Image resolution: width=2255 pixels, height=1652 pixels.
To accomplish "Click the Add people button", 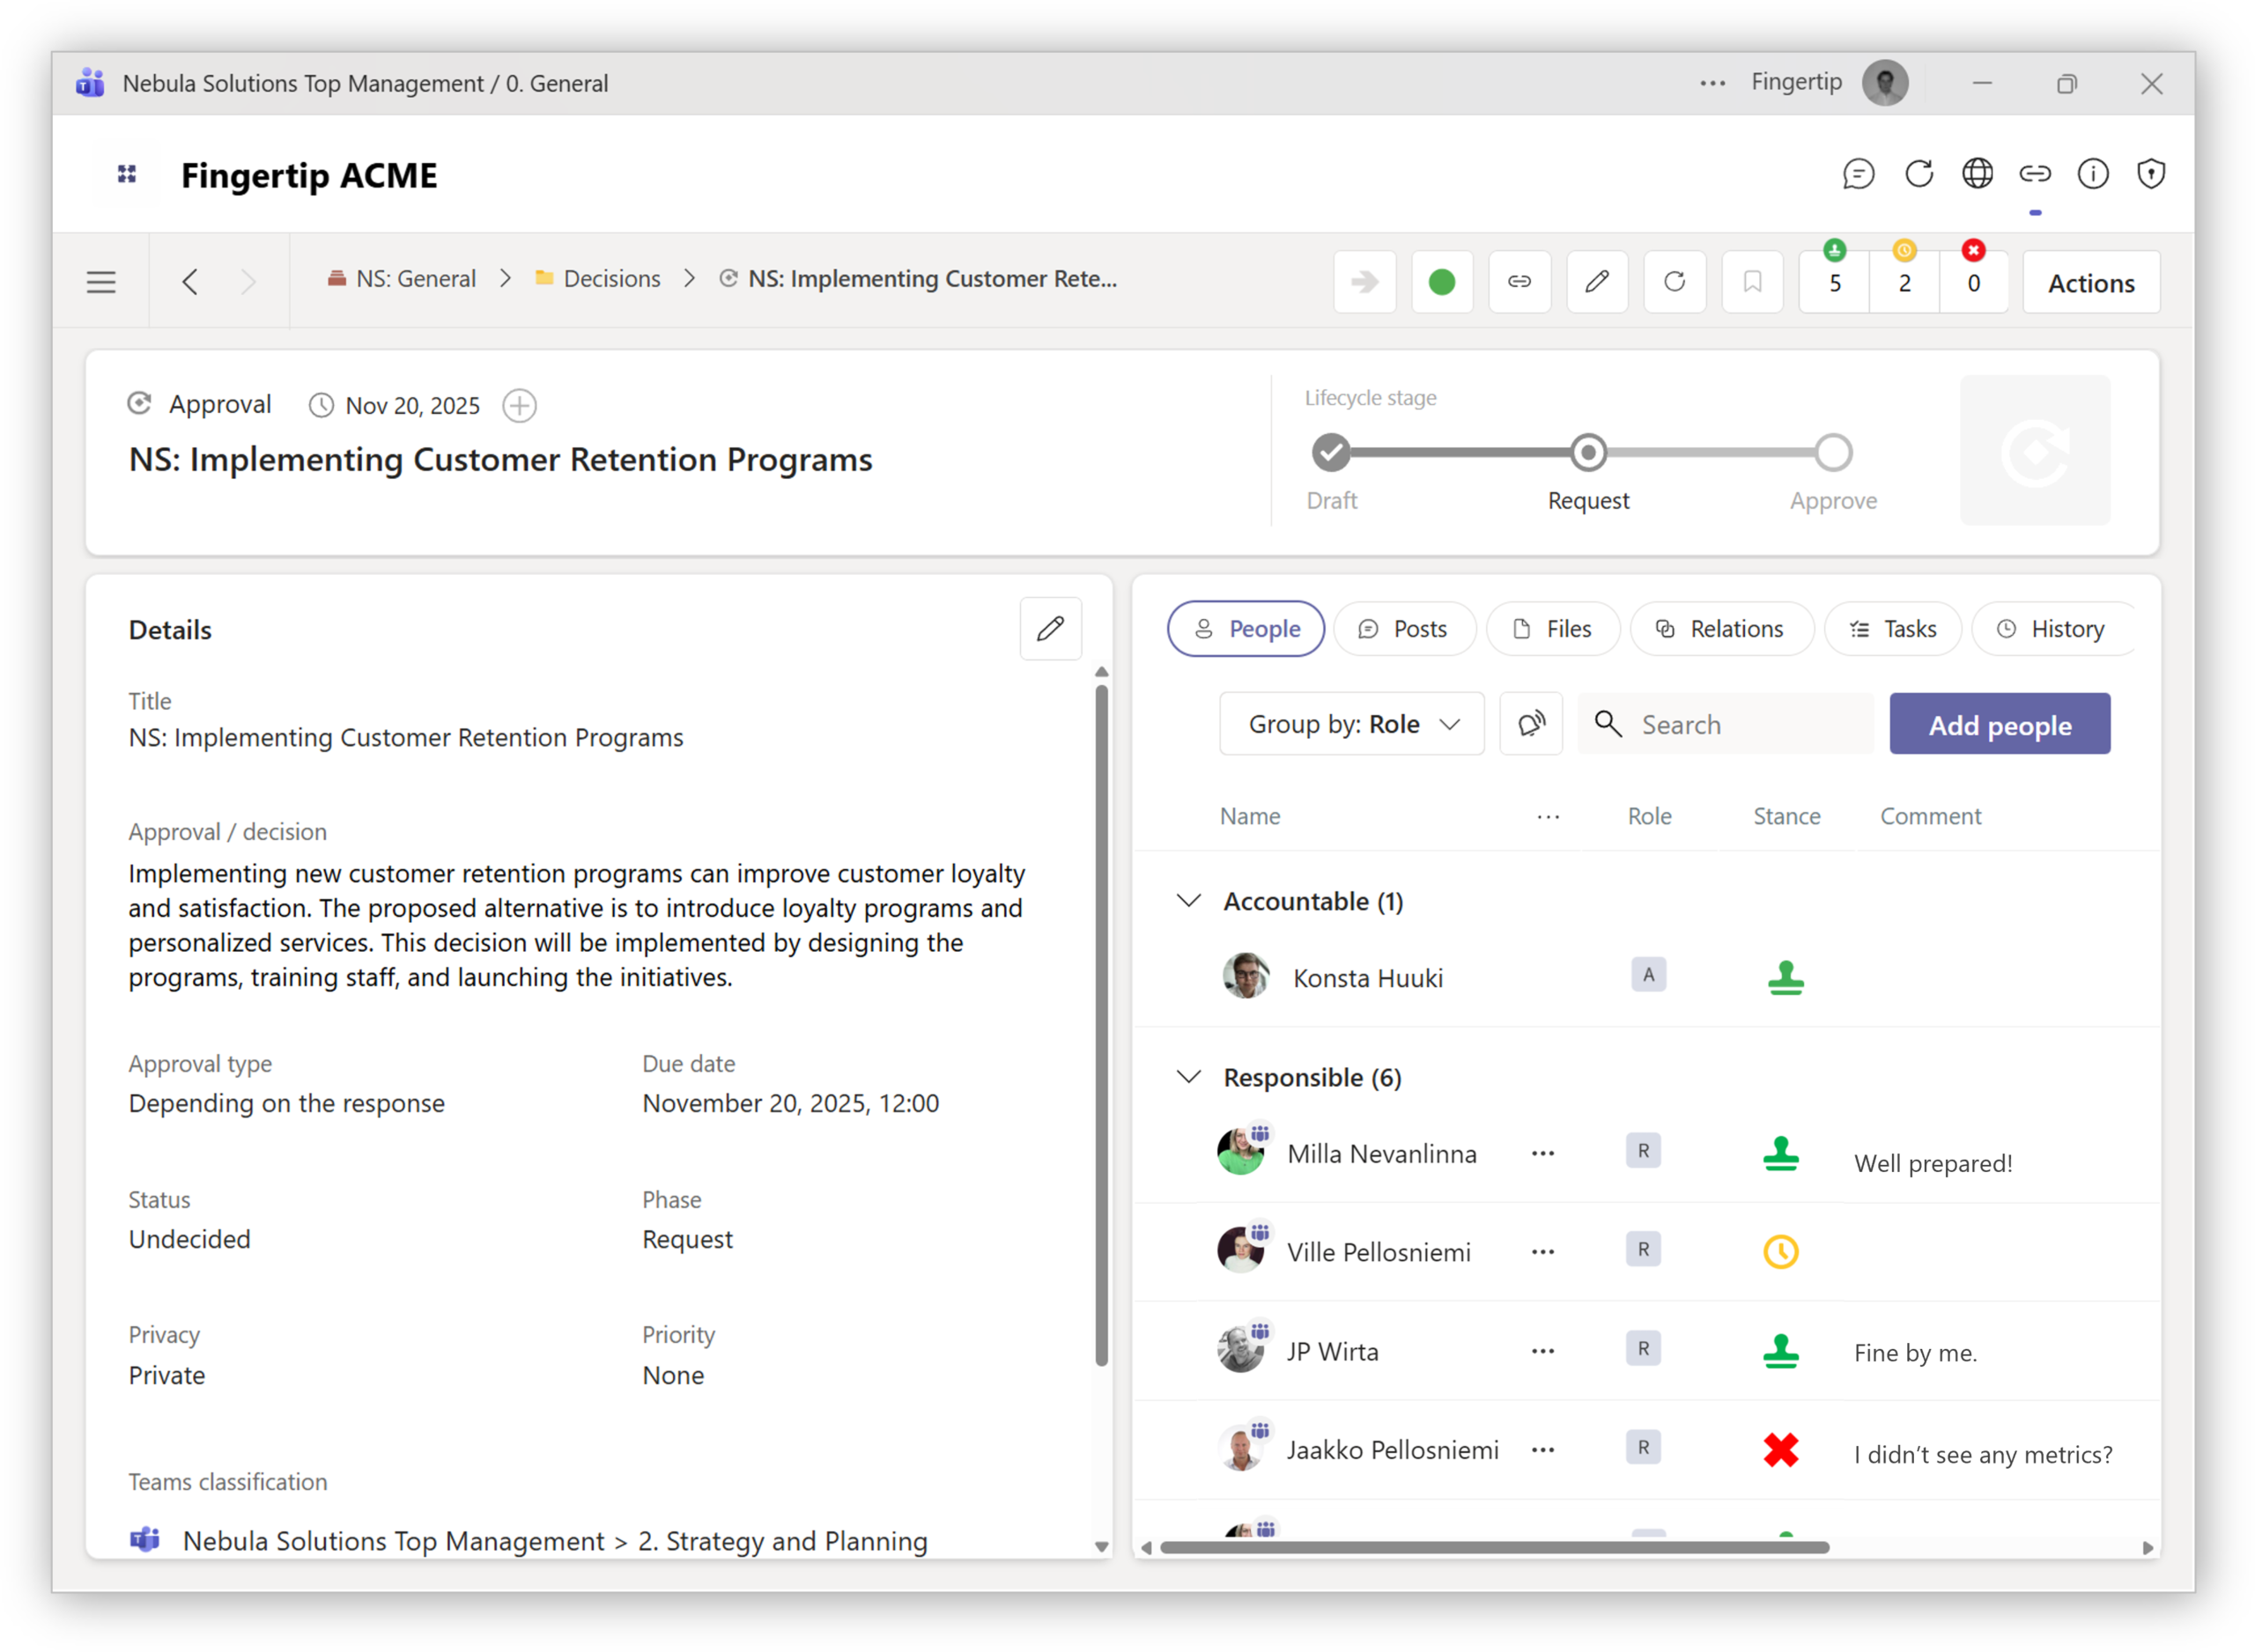I will [x=1999, y=724].
